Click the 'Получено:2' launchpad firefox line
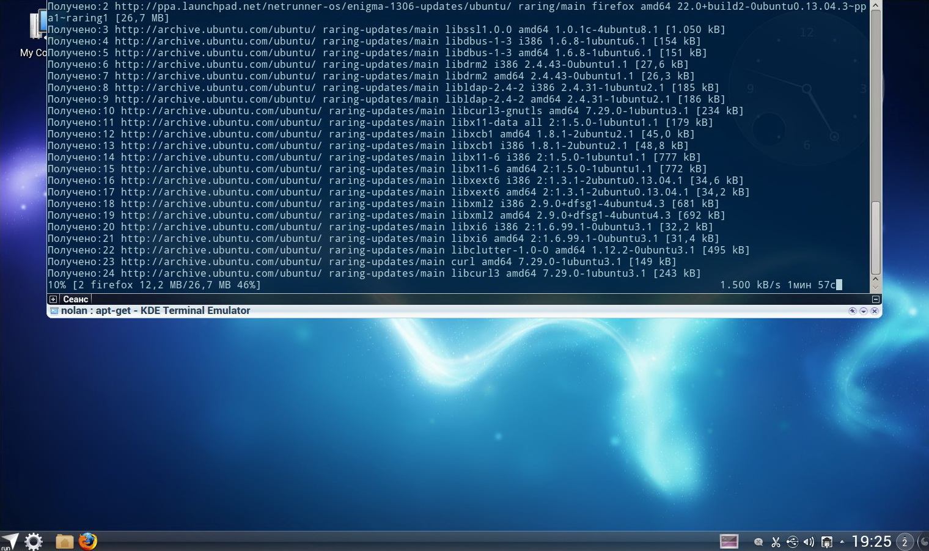The width and height of the screenshot is (929, 551). pos(457,6)
